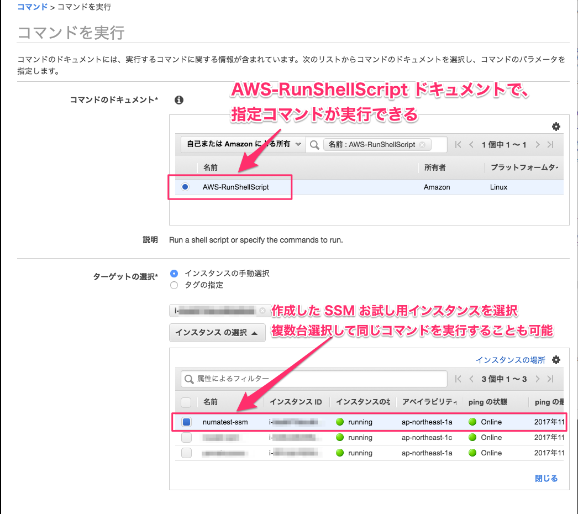Go to next page of documents
This screenshot has height=514, width=578.
coord(538,145)
